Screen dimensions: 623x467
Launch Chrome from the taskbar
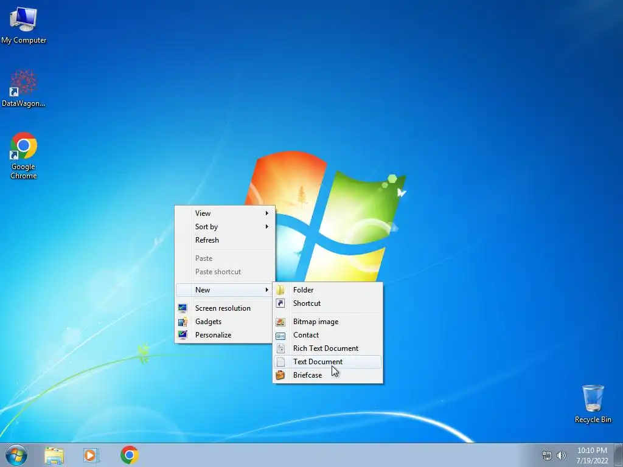click(x=130, y=455)
